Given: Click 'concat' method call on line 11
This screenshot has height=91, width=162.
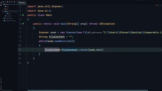Looking at the screenshot, I should point(83,50).
